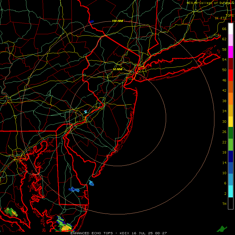Click the medium blue legend swatch
This screenshot has width=235, height=235.
231,168
